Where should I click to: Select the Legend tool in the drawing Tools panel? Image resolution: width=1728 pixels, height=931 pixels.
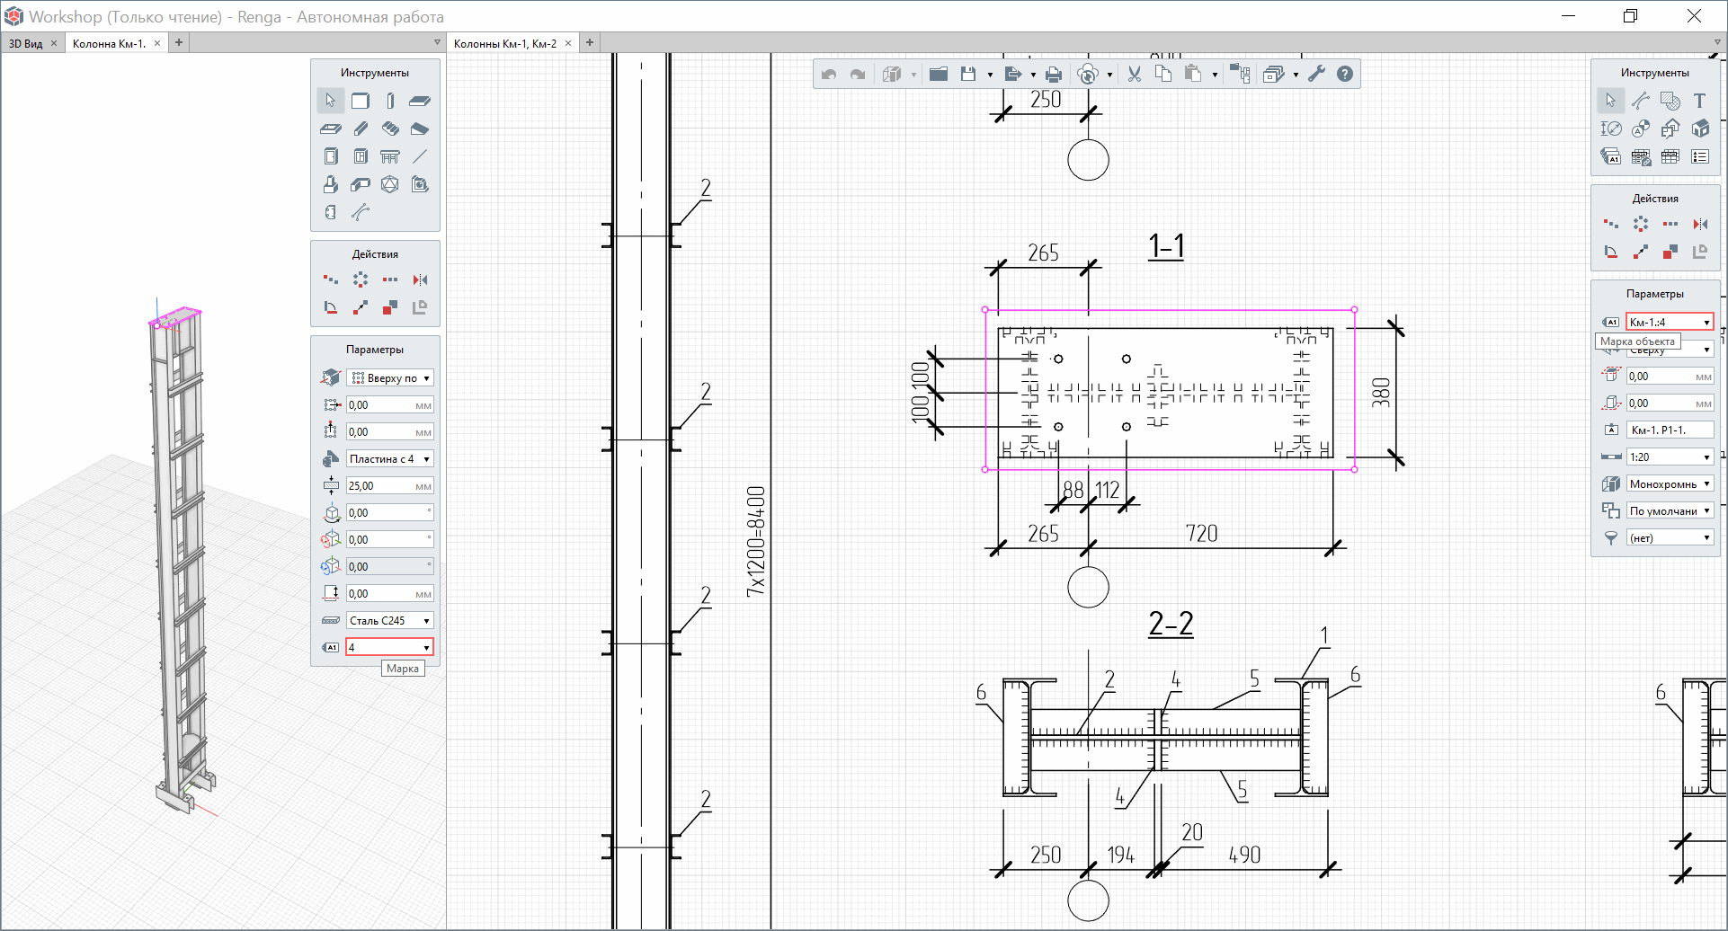pyautogui.click(x=1699, y=156)
